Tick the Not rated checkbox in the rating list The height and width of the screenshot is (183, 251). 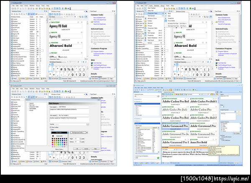click(136, 115)
